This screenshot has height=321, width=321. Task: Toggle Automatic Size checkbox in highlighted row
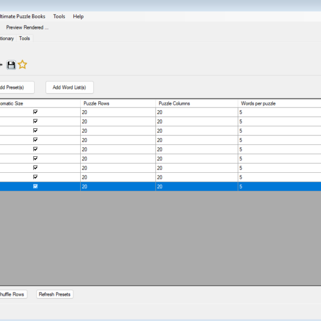tap(35, 186)
